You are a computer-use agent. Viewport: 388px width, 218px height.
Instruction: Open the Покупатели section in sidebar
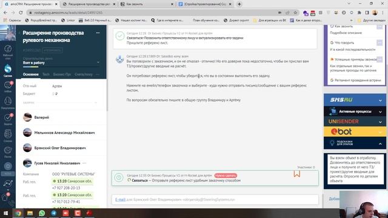pos(8,103)
